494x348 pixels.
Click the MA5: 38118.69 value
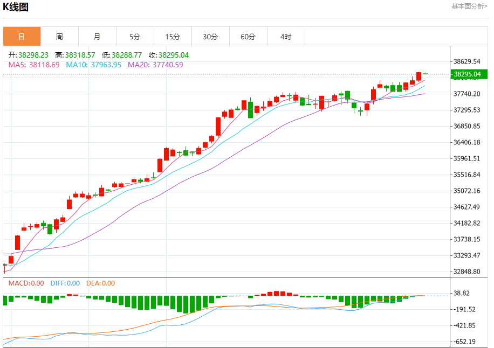point(34,65)
